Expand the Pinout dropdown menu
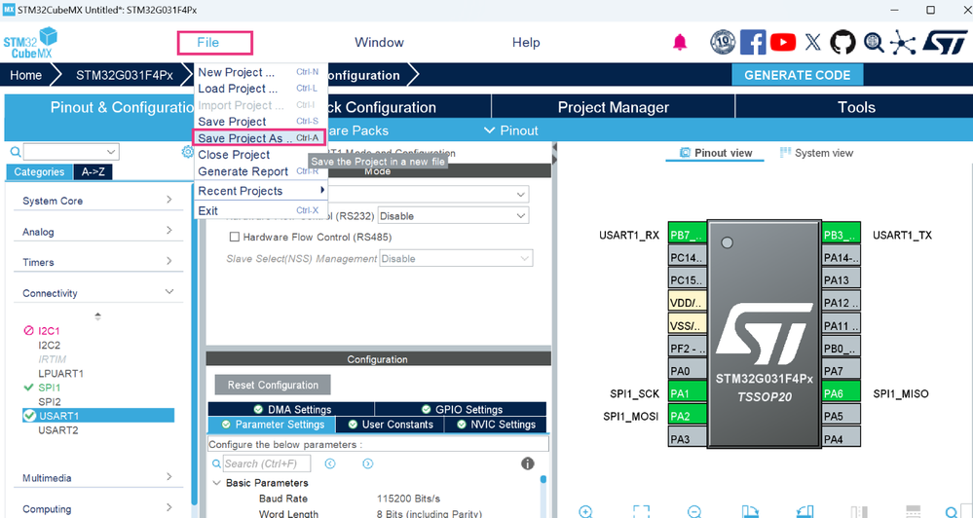This screenshot has height=518, width=973. point(510,130)
